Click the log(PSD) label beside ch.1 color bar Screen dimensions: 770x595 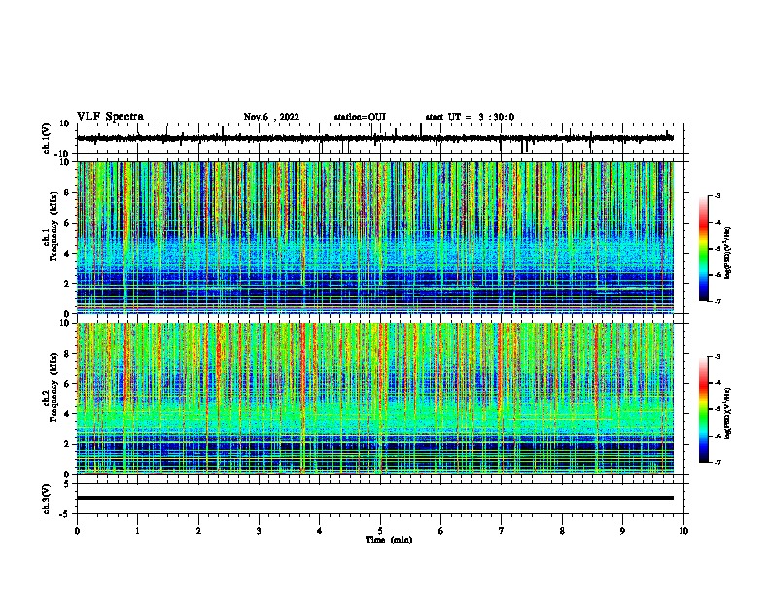[727, 254]
